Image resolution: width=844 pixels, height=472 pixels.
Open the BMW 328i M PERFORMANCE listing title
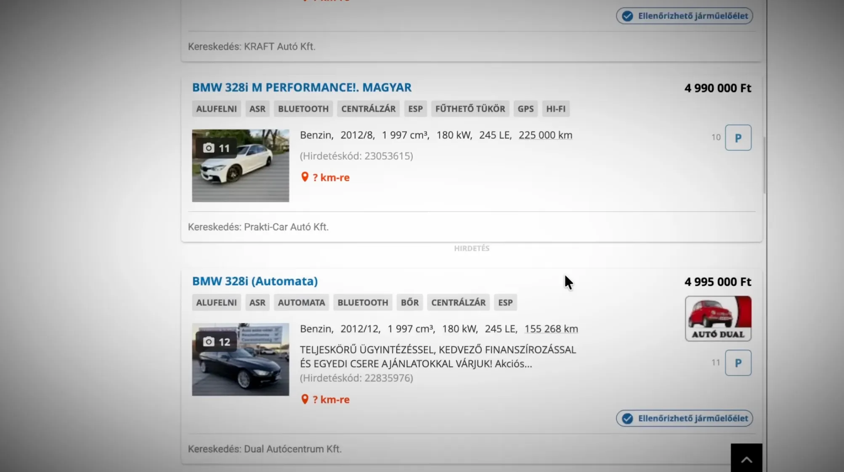302,87
